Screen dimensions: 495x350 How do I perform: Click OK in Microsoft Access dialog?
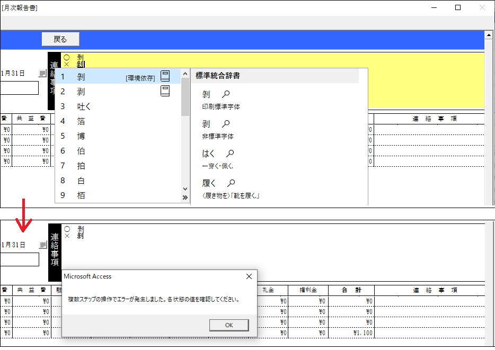coord(229,325)
